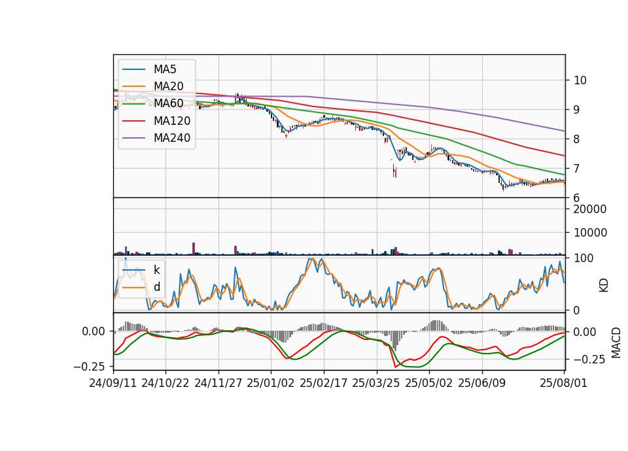628x451 pixels.
Task: Click the k legend entry in KD panel
Action: coord(156,270)
